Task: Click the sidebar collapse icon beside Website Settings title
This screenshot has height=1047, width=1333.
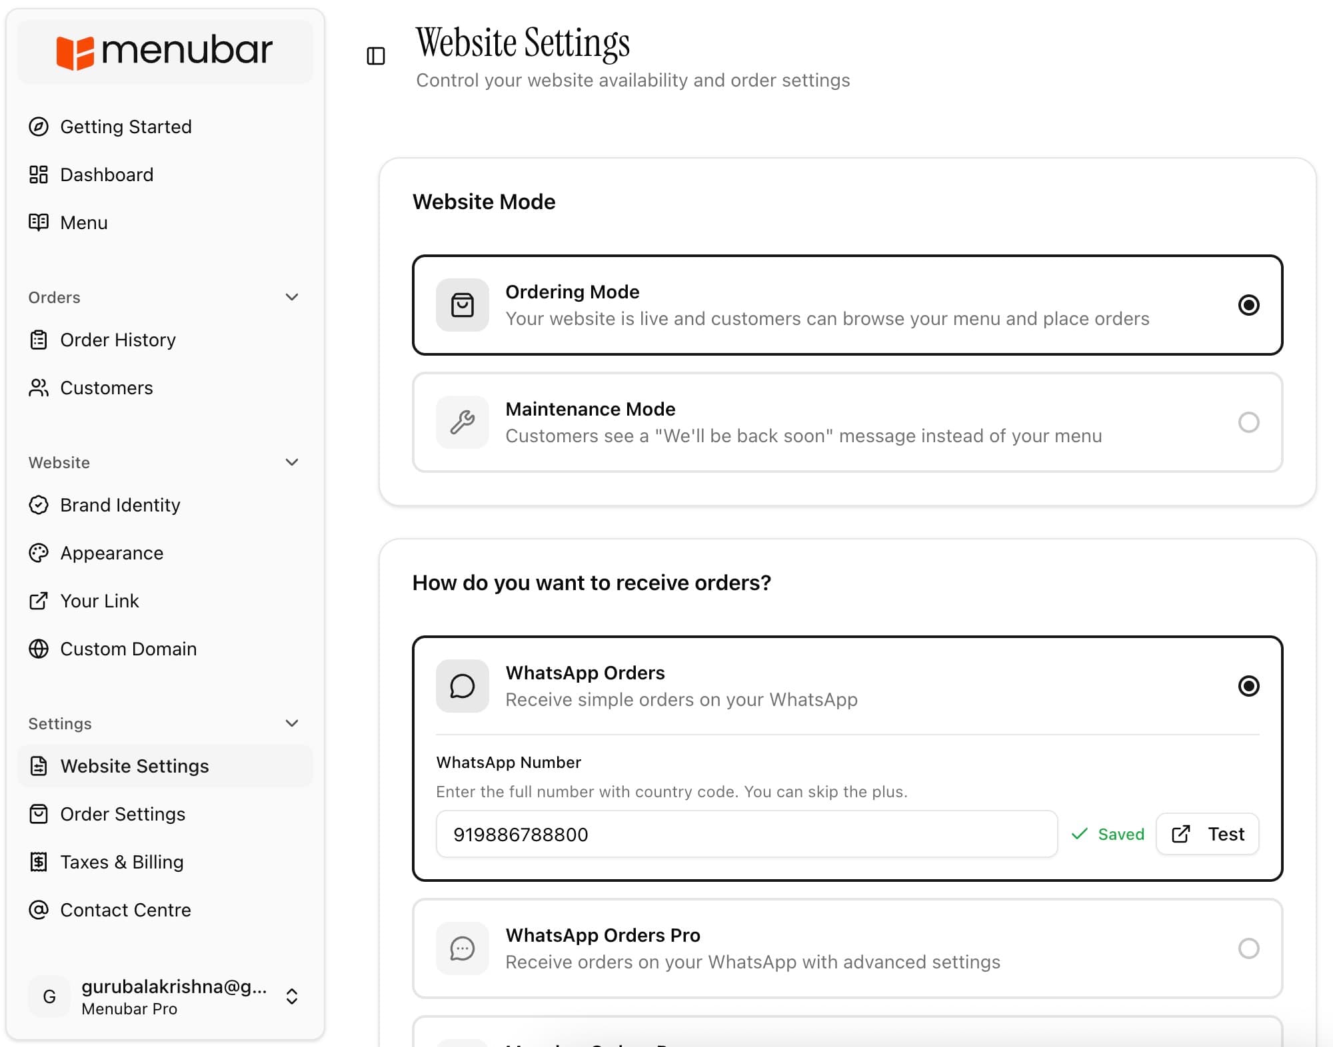Action: [375, 56]
